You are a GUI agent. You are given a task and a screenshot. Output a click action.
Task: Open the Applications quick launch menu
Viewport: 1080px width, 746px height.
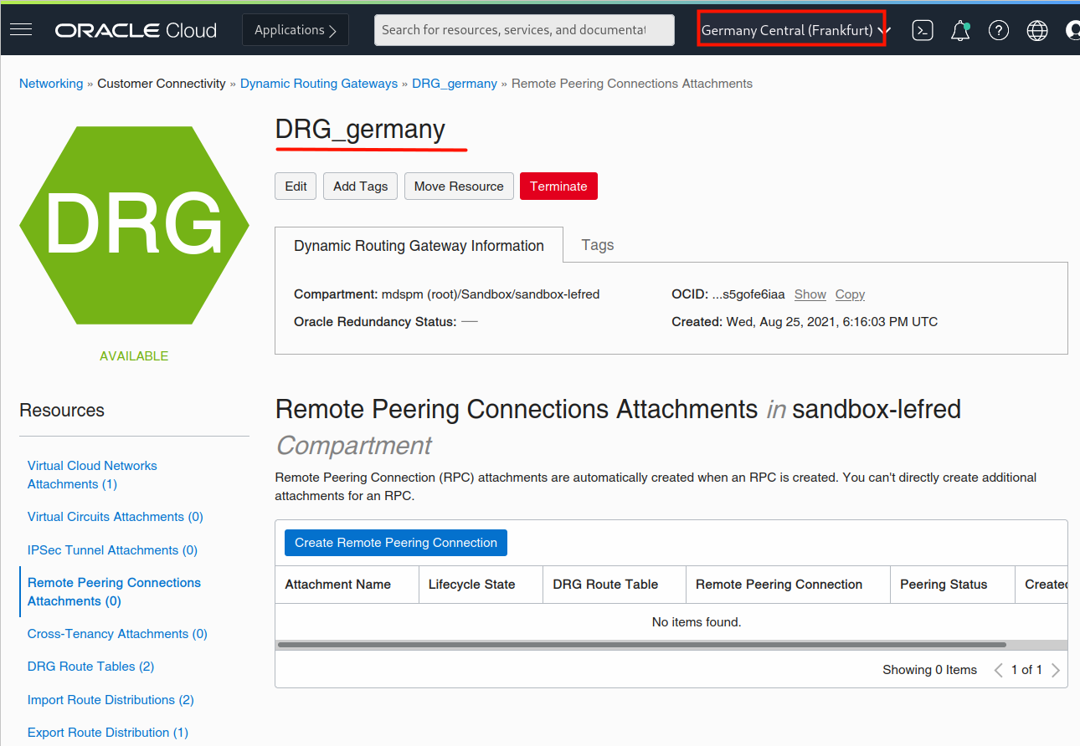click(x=296, y=30)
